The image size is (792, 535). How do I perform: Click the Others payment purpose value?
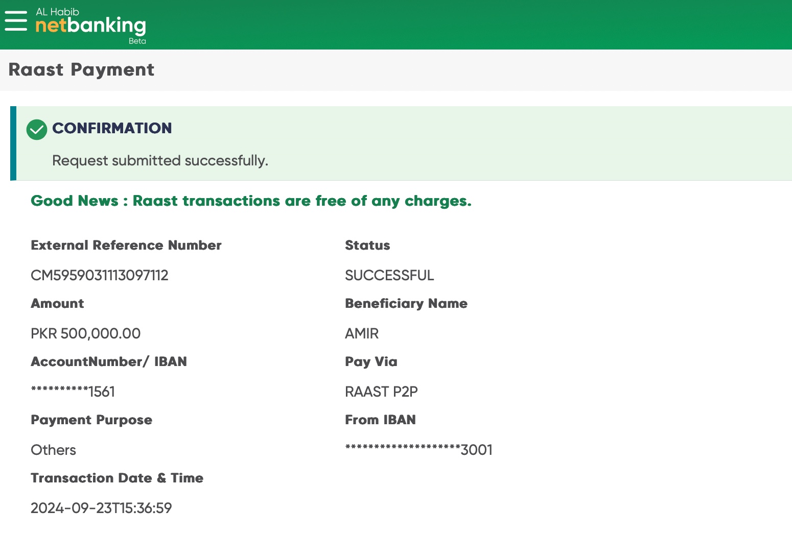(53, 450)
